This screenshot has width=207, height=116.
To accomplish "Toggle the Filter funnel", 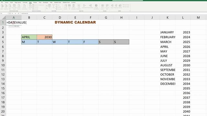I will point(53,6).
